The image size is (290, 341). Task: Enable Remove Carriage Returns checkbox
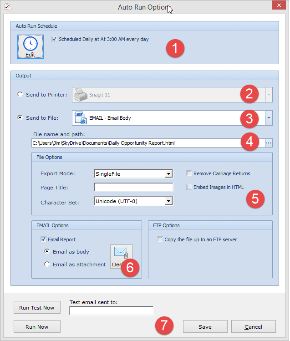[189, 173]
